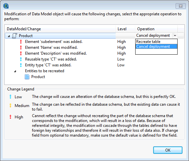
Task: Open the Operation combo box arrow
Action: [x=175, y=35]
